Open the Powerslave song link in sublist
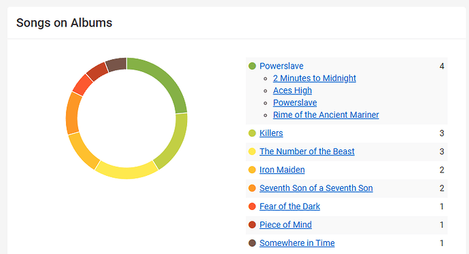 coord(295,103)
